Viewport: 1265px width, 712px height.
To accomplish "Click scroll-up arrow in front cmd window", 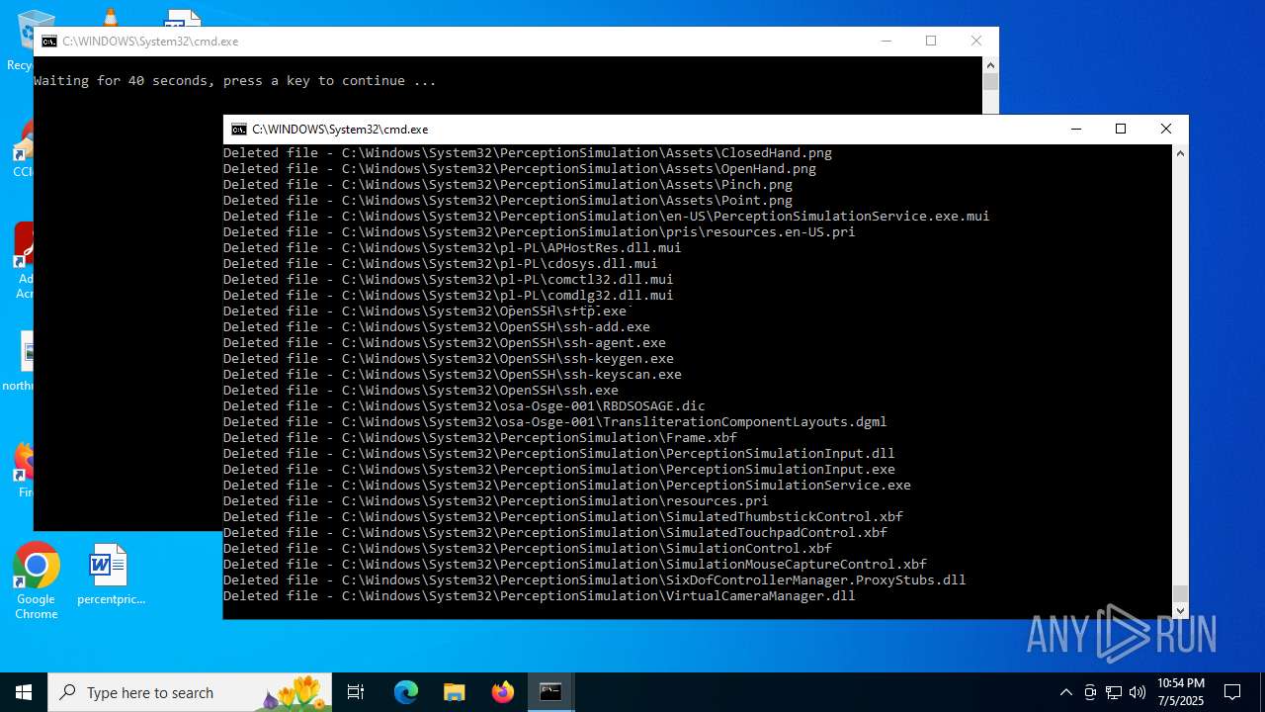I will [x=1180, y=153].
